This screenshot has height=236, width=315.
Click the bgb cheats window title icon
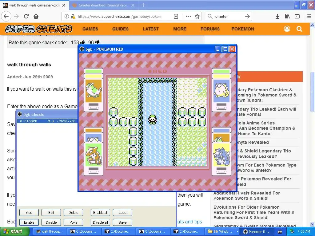pos(20,114)
